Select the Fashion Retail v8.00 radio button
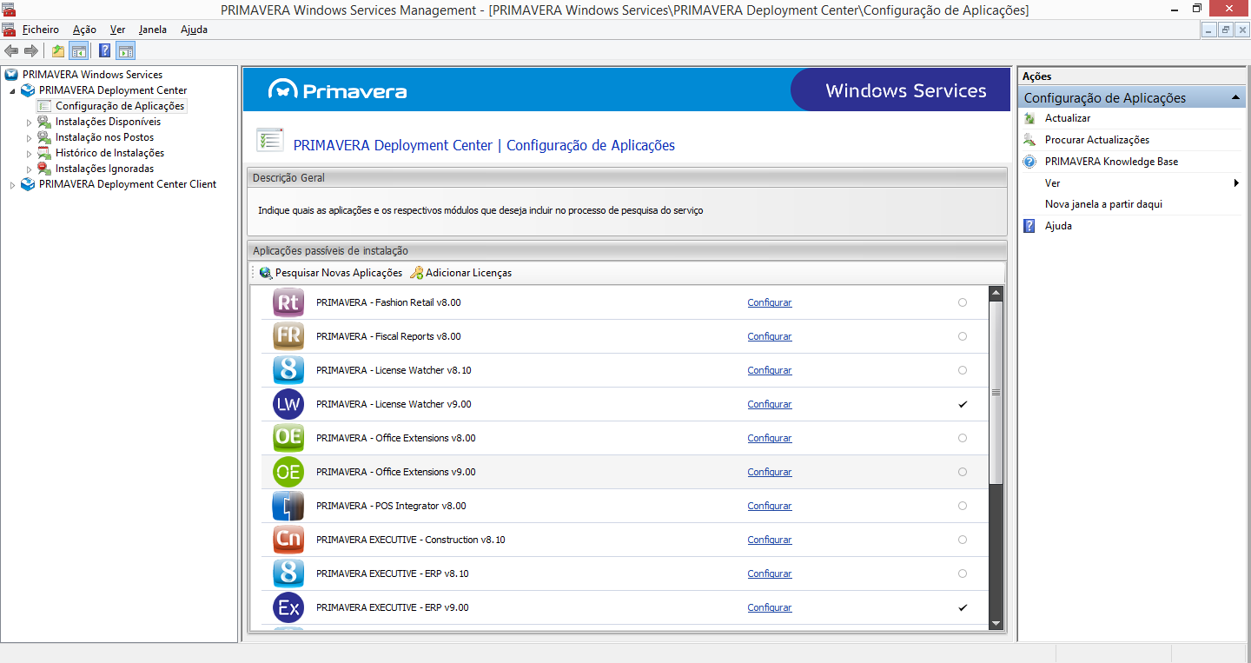Image resolution: width=1251 pixels, height=663 pixels. click(962, 302)
